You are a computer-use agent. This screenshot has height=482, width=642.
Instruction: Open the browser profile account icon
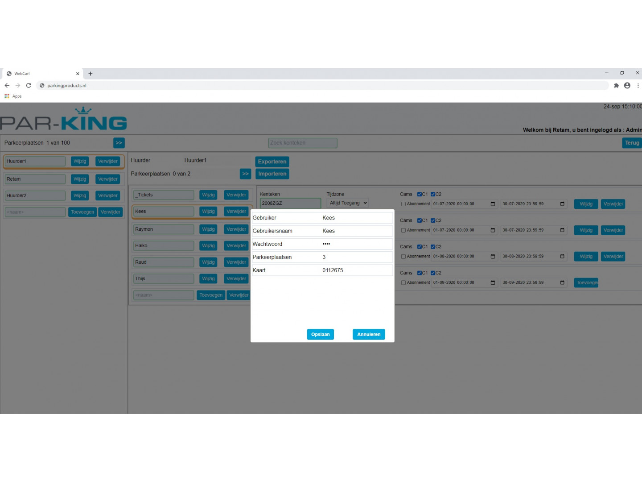[627, 86]
